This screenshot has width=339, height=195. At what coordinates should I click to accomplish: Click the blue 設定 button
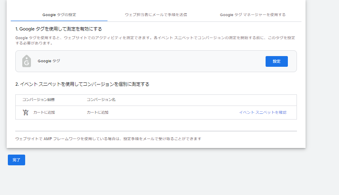click(276, 61)
